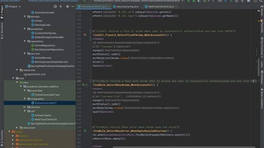Click the Git commit checkmark icon
264x148 pixels.
[x=231, y=1]
